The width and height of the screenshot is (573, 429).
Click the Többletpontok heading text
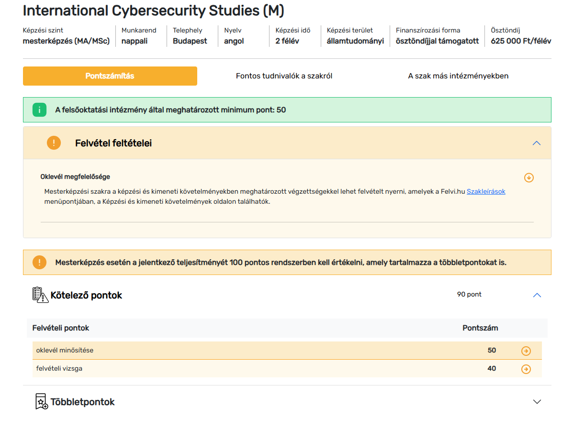point(82,402)
